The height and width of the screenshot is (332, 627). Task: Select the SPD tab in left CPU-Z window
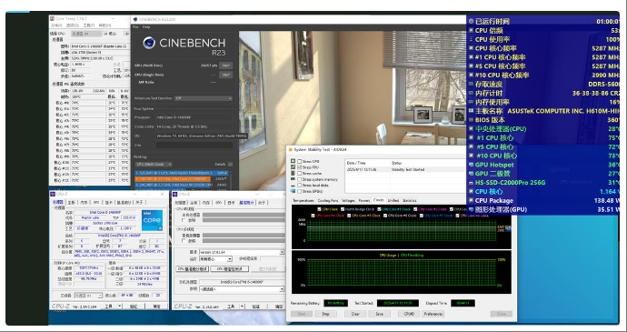coord(96,203)
